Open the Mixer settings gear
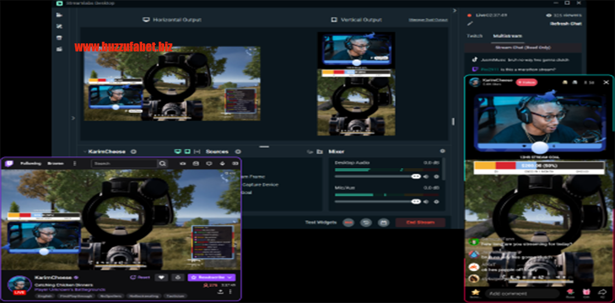This screenshot has height=303, width=615. coord(443,151)
